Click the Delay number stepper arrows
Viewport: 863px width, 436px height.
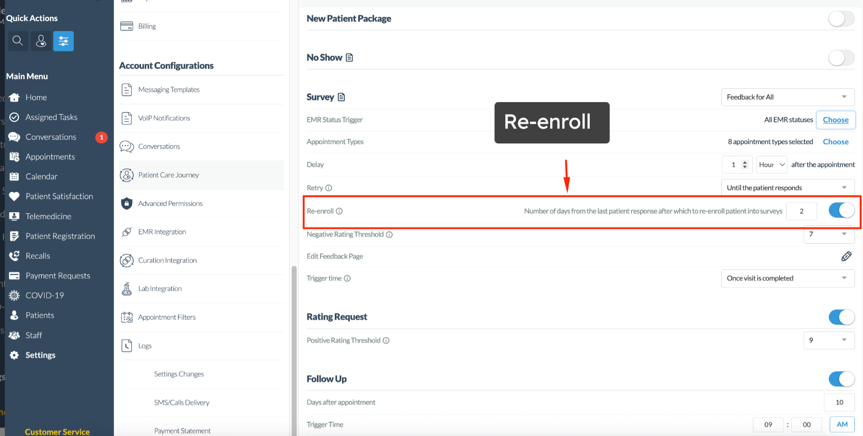coord(745,165)
